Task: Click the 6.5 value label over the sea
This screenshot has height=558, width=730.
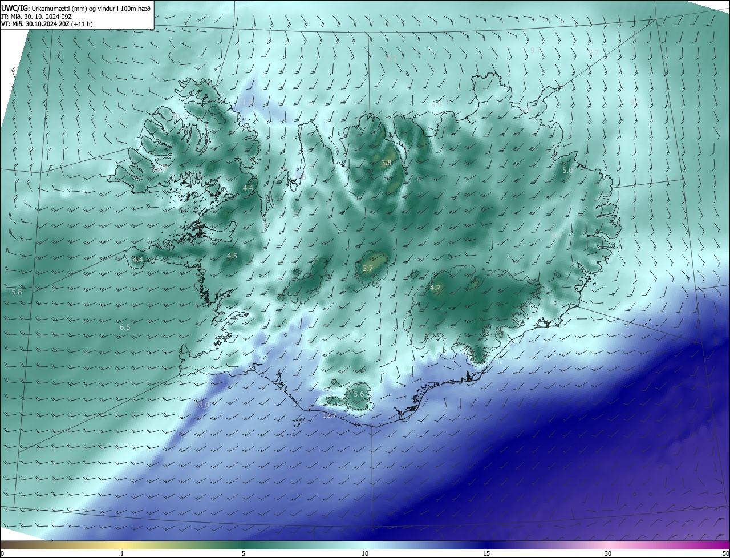Action: [125, 327]
